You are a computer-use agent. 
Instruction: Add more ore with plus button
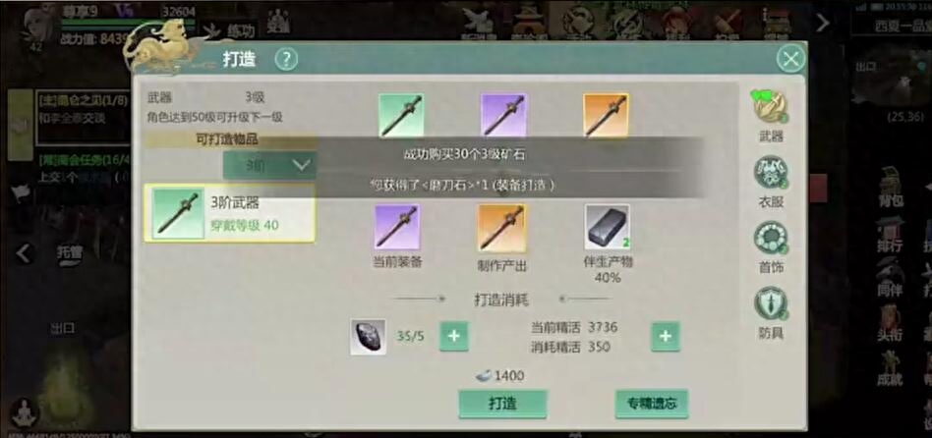(x=453, y=337)
